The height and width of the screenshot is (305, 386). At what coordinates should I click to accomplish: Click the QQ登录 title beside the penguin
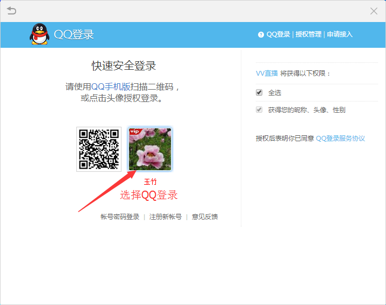tap(74, 34)
